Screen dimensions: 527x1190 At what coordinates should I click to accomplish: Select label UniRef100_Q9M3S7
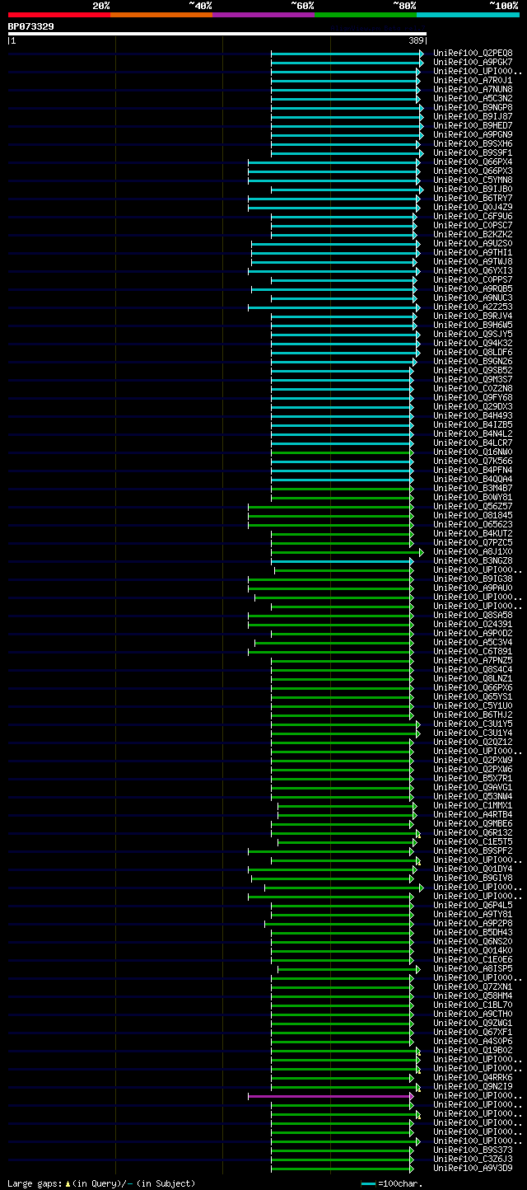(x=473, y=379)
